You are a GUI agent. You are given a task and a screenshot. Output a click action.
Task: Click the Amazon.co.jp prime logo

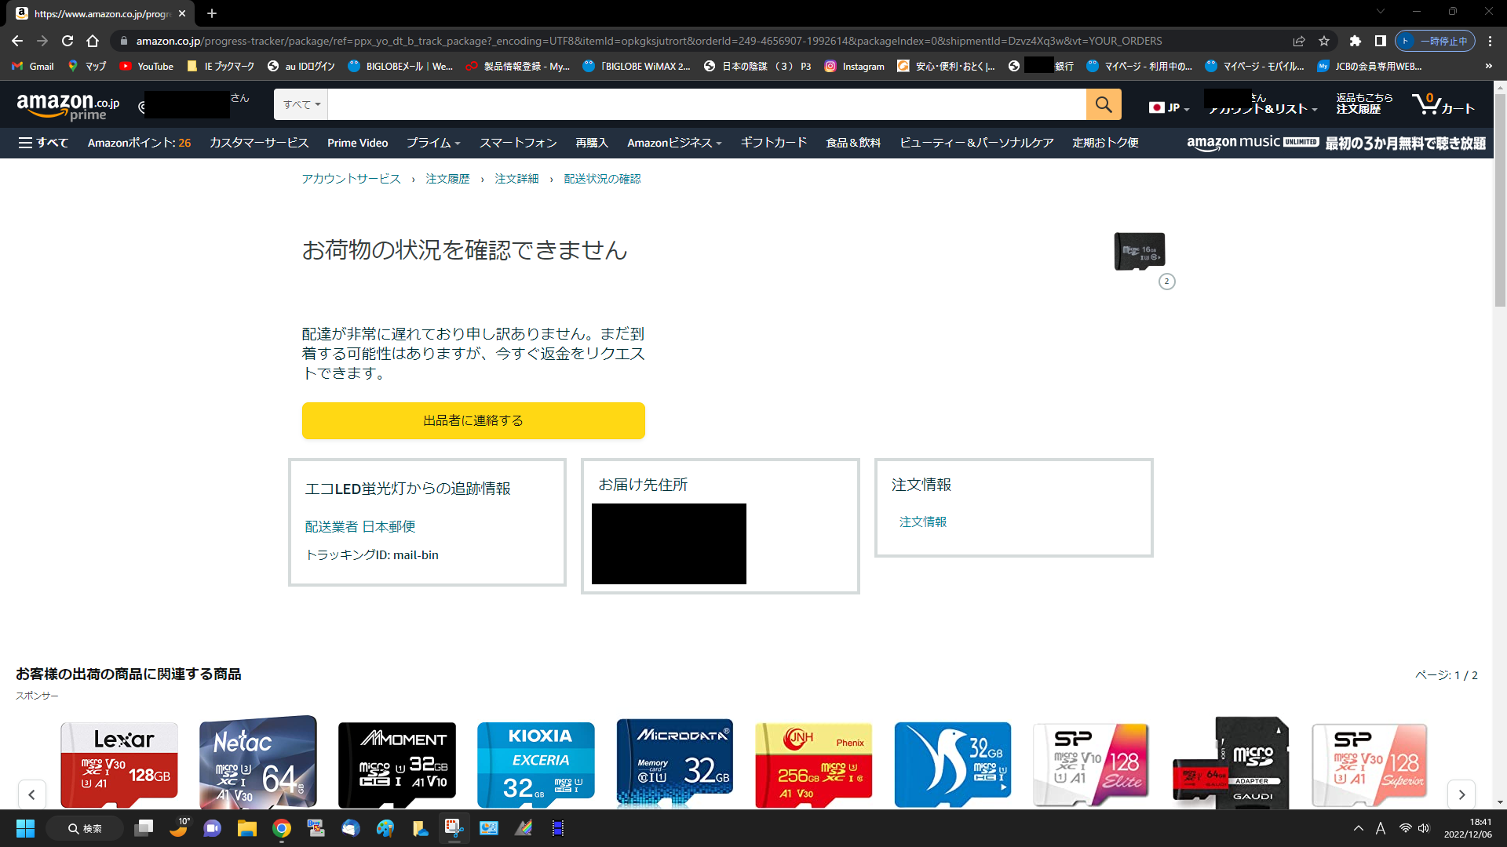pyautogui.click(x=68, y=106)
